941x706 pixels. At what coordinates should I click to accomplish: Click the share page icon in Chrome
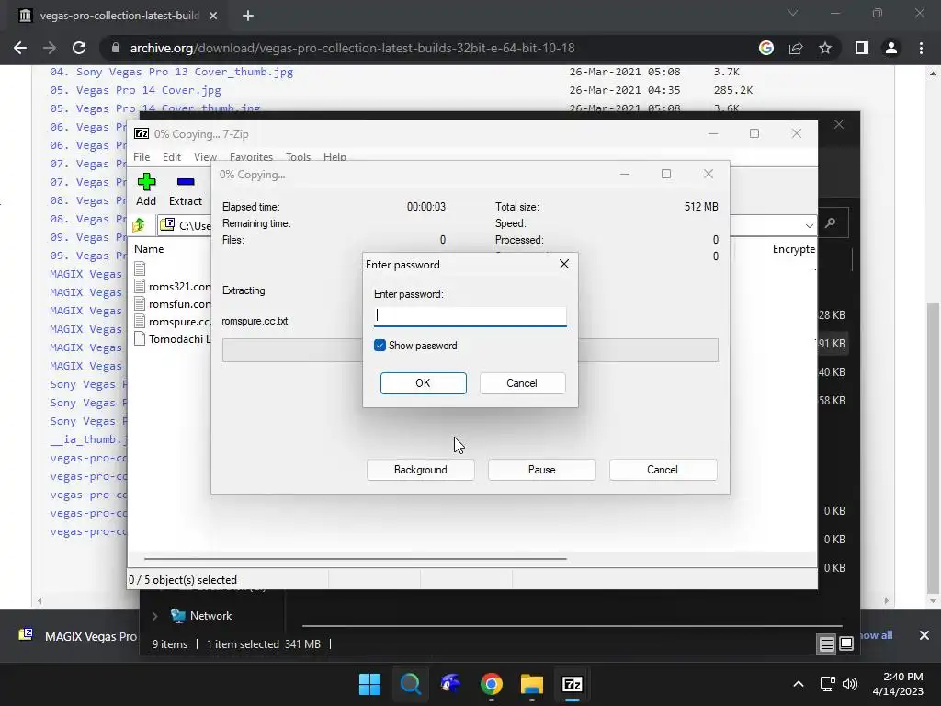point(796,48)
